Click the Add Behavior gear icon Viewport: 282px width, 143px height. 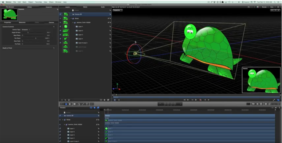[266, 104]
